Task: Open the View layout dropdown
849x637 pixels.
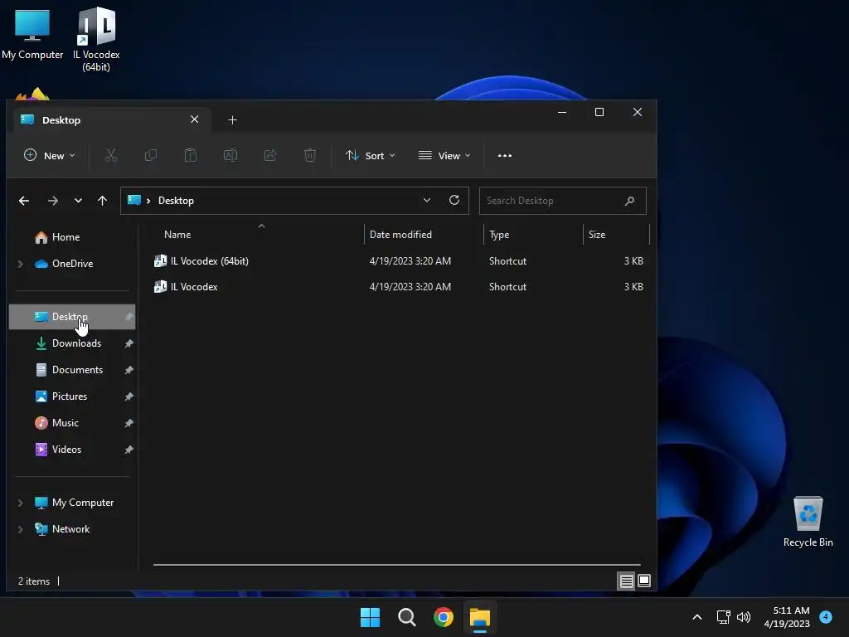Action: (x=444, y=155)
